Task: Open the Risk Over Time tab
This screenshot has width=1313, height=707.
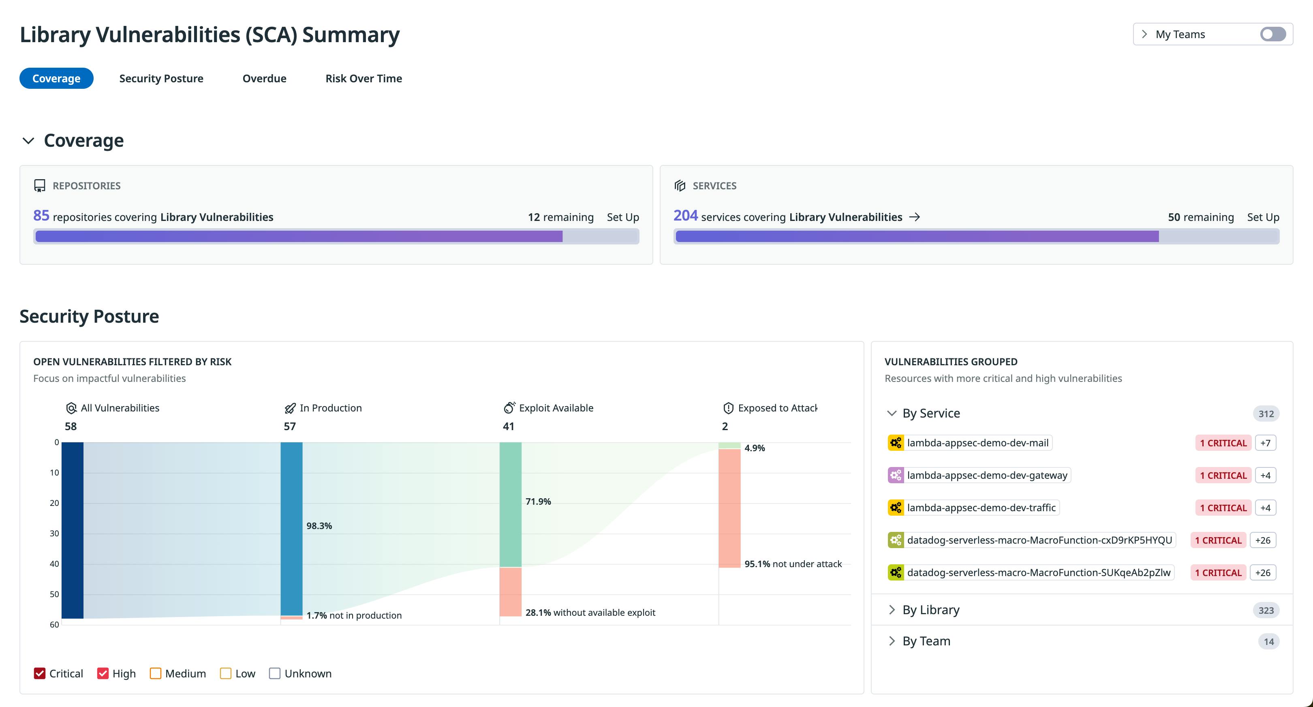Action: (x=364, y=78)
